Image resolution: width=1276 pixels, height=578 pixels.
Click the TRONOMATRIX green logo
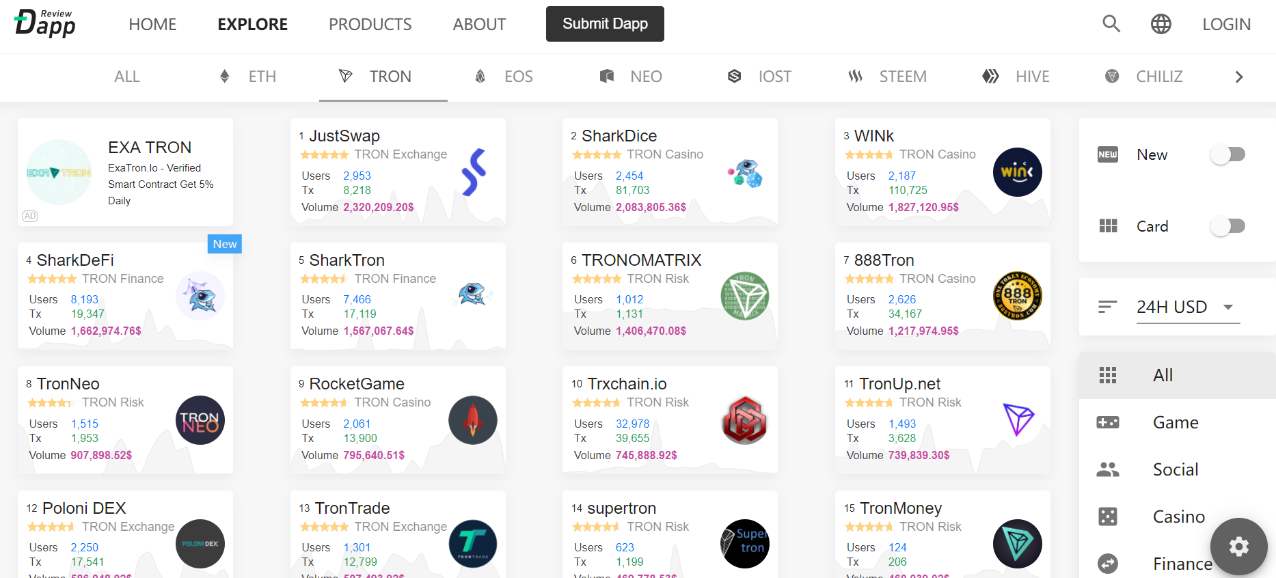click(x=745, y=296)
